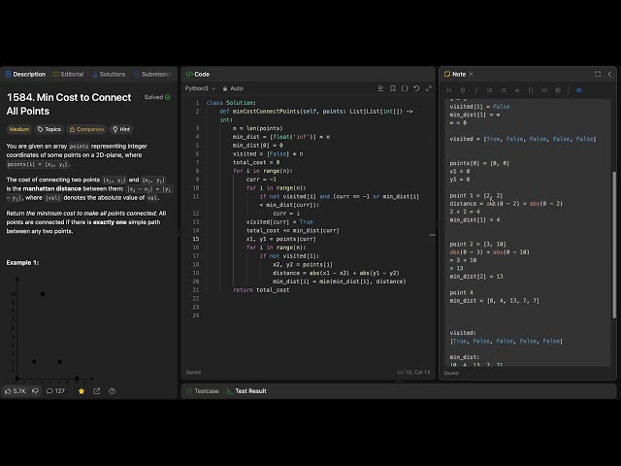
Task: Collapse the Note panel with chevron
Action: tap(609, 74)
